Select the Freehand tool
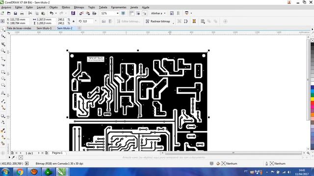 pos(3,59)
